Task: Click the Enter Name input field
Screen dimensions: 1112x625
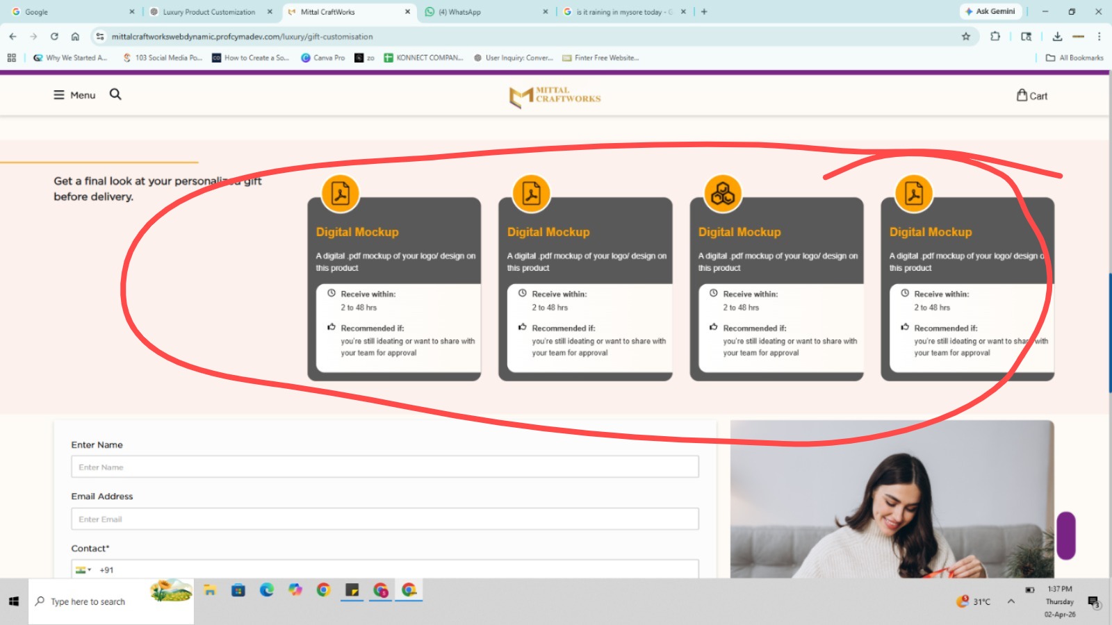Action: [384, 467]
